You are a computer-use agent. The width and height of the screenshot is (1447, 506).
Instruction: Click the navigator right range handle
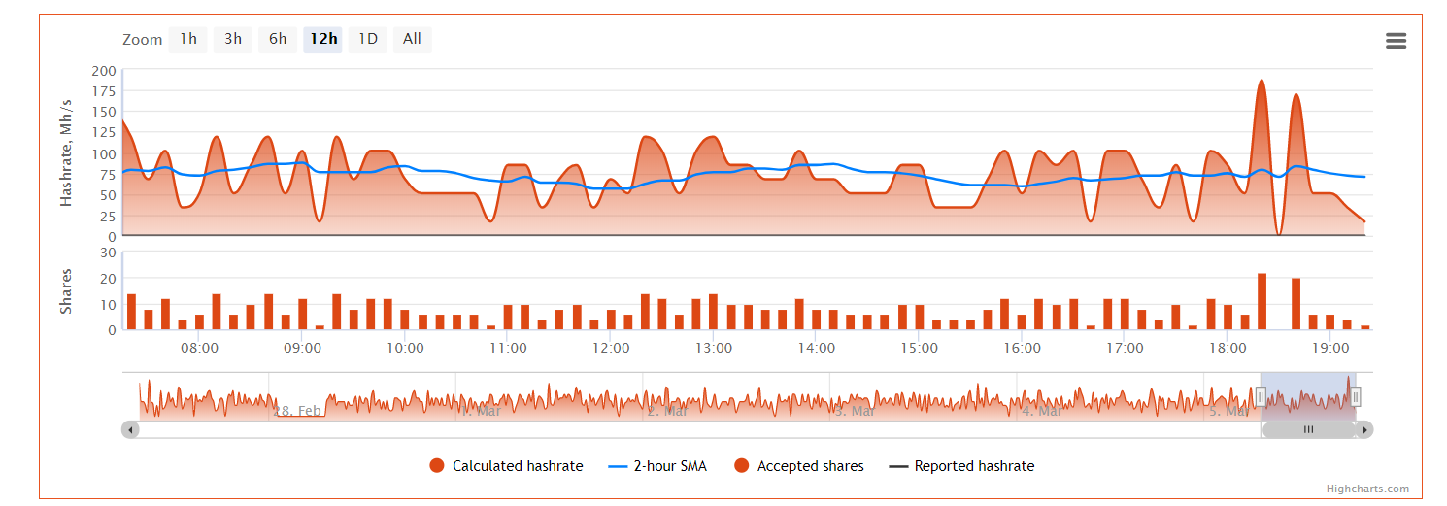click(x=1356, y=396)
